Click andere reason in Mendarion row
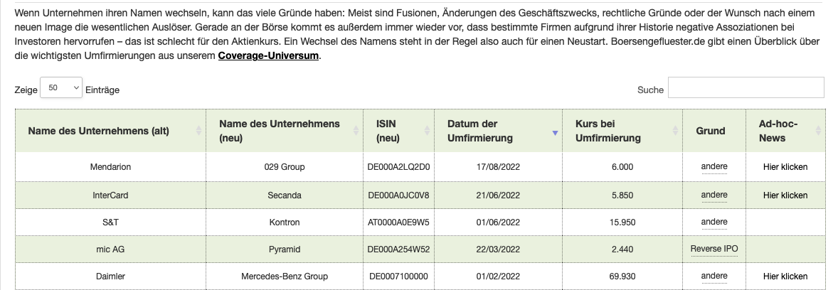838x290 pixels. [x=714, y=166]
